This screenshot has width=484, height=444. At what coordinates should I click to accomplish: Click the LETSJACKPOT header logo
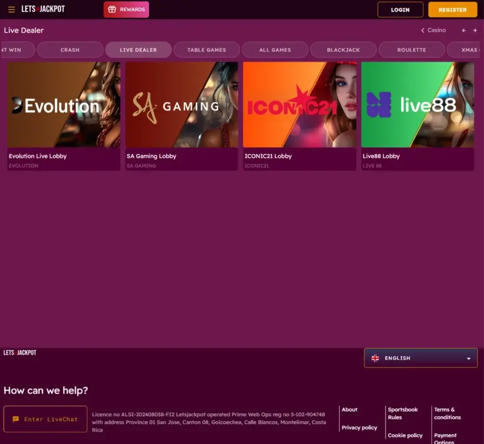tap(43, 9)
